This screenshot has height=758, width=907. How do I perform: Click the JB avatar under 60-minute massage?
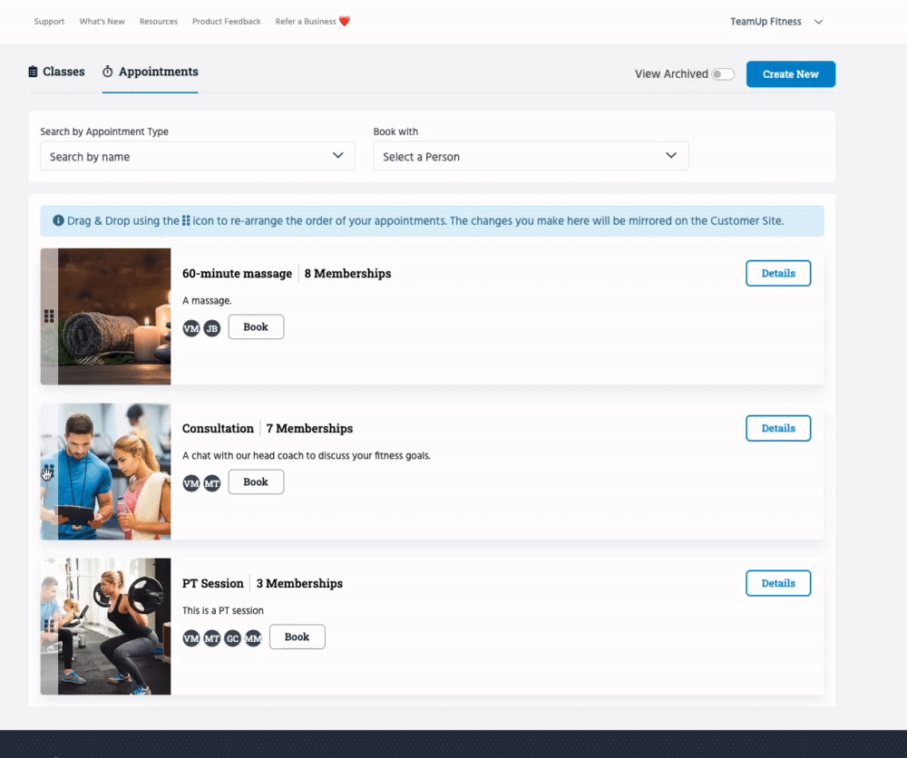[x=211, y=328]
